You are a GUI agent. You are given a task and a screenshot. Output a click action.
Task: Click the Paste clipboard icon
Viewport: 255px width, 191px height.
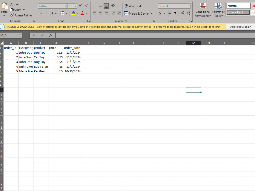click(x=4, y=6)
